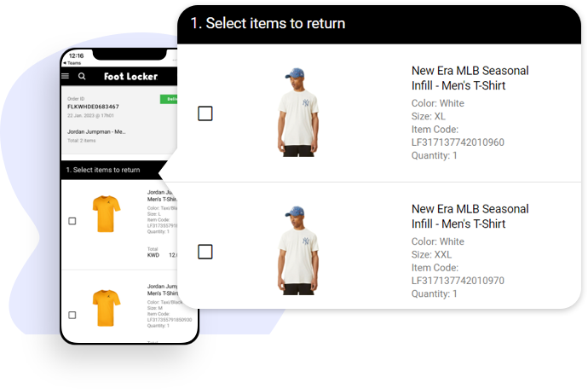Check the XL size T-shirt checkbox
The height and width of the screenshot is (389, 588).
point(205,113)
